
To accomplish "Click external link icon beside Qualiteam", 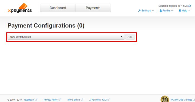I will pos(36,100).
